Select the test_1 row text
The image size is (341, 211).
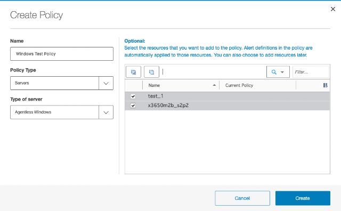pos(156,96)
